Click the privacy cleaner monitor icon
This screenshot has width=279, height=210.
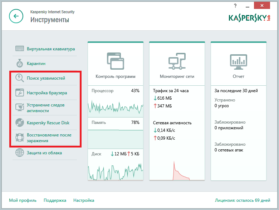click(x=20, y=107)
